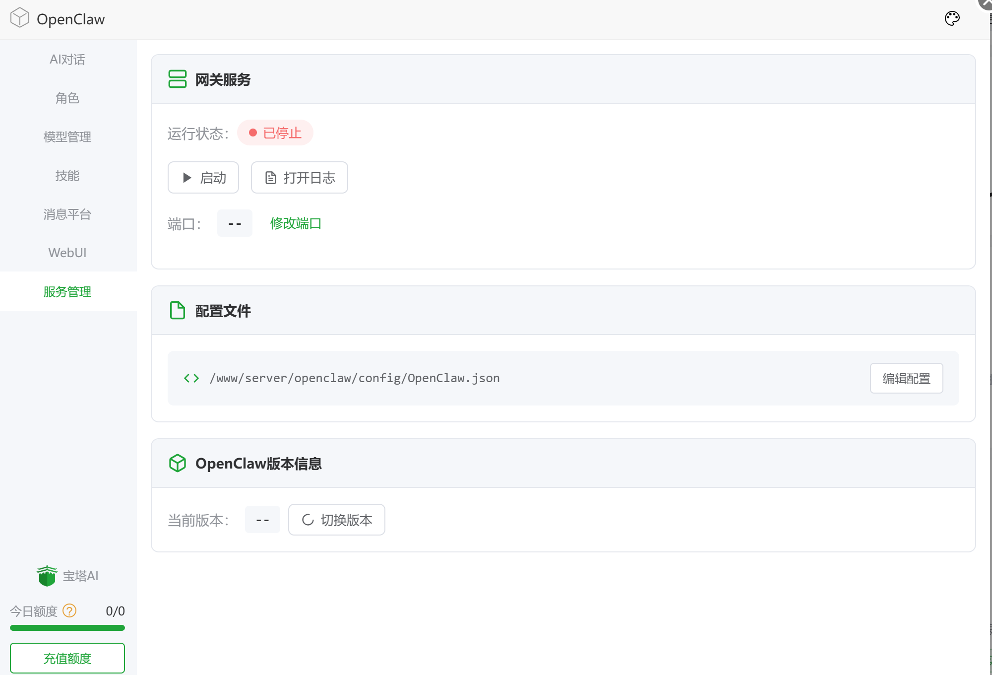The width and height of the screenshot is (992, 675).
Task: Click the code brackets icon beside config path
Action: coord(191,378)
